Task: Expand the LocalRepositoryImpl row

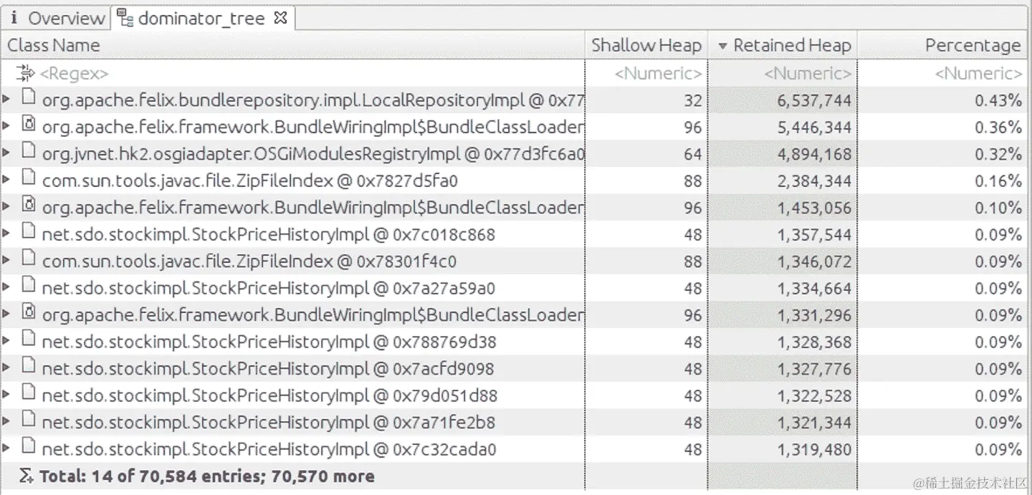Action: tap(6, 99)
